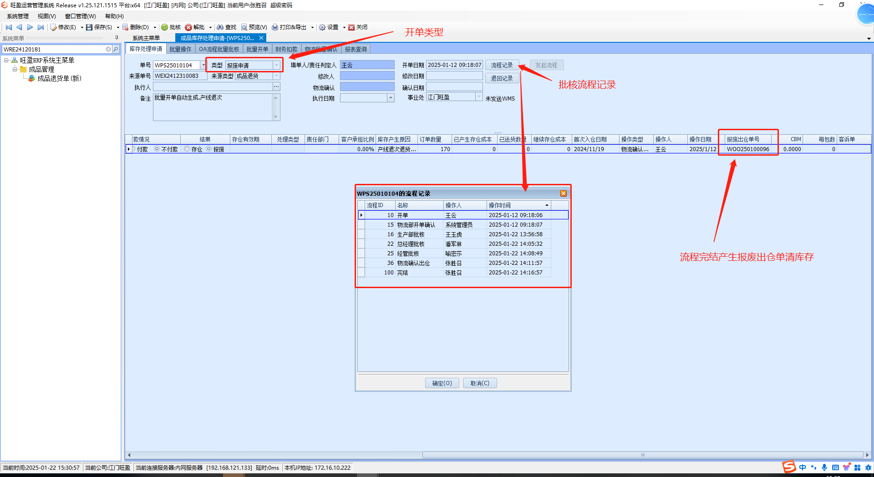Switch to the 系统主菜单 document tab
874x477 pixels.
coord(146,38)
